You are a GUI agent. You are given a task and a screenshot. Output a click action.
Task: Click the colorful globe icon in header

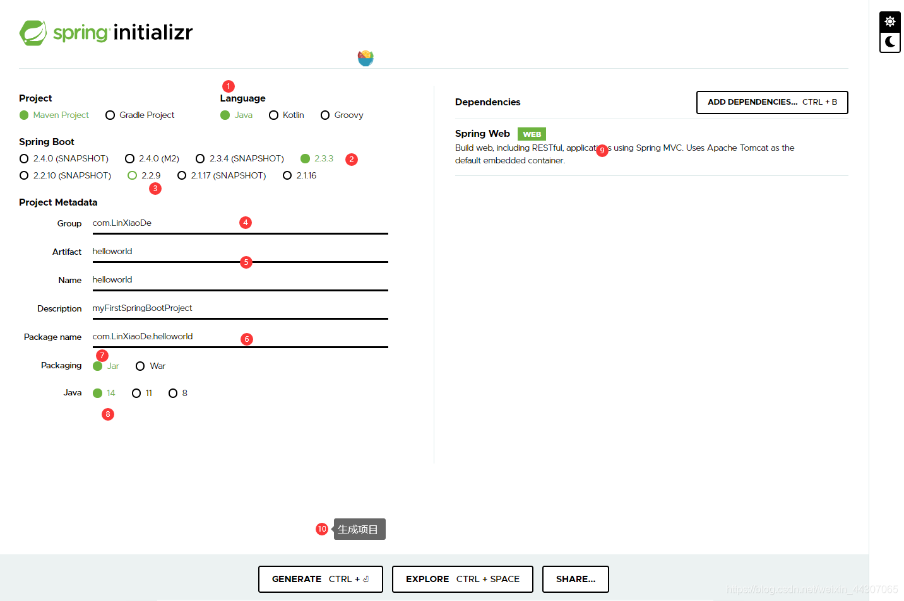click(x=366, y=59)
